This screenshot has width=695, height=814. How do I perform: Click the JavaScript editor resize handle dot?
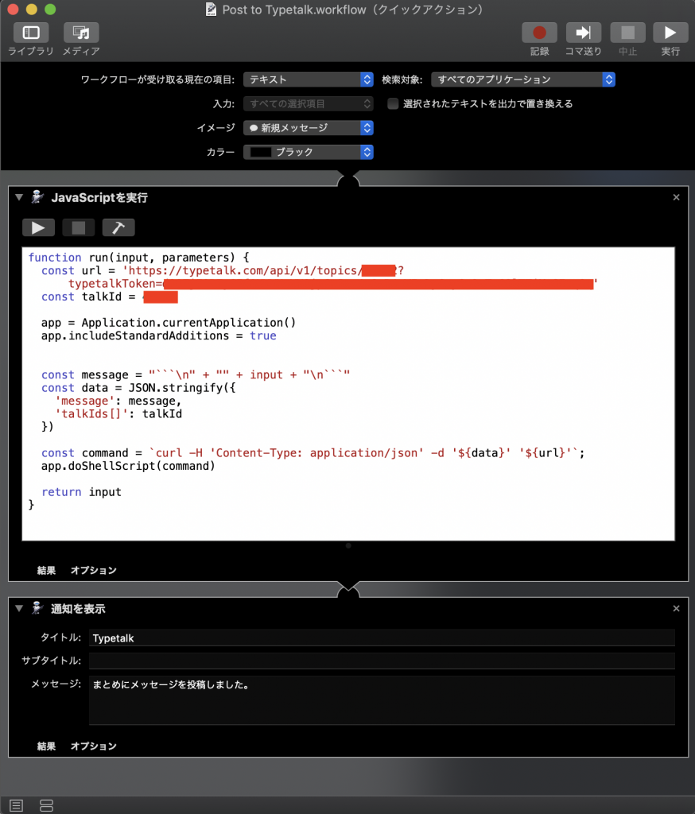(x=348, y=545)
